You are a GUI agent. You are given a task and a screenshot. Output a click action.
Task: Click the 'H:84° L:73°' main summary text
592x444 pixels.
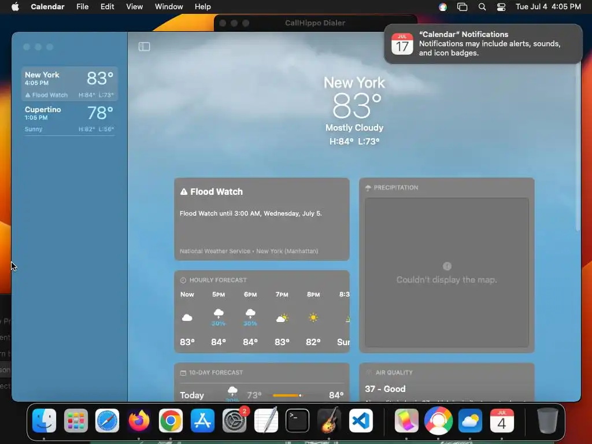click(x=354, y=142)
